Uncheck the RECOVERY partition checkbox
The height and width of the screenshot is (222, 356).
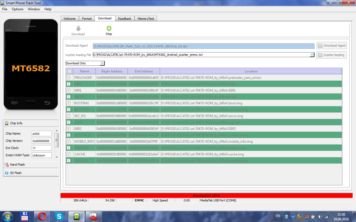[69, 110]
